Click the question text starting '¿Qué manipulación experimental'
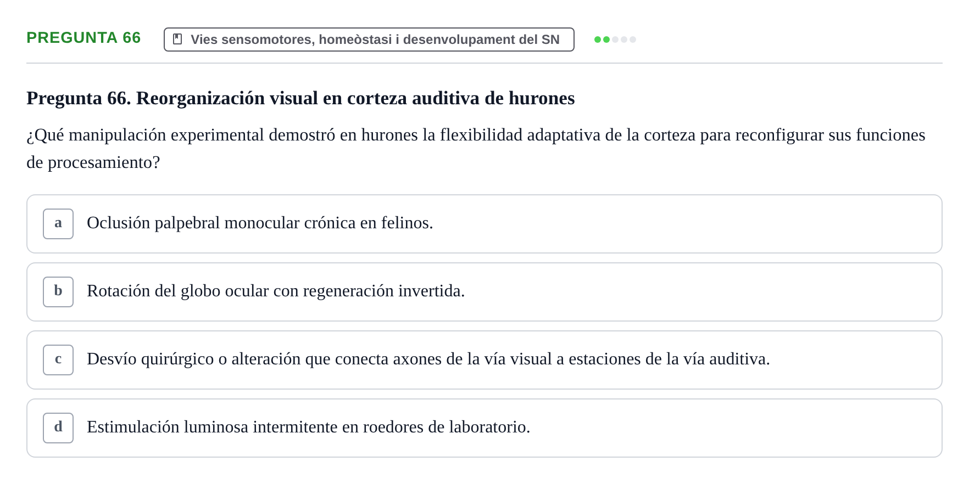The image size is (969, 484). coord(476,149)
